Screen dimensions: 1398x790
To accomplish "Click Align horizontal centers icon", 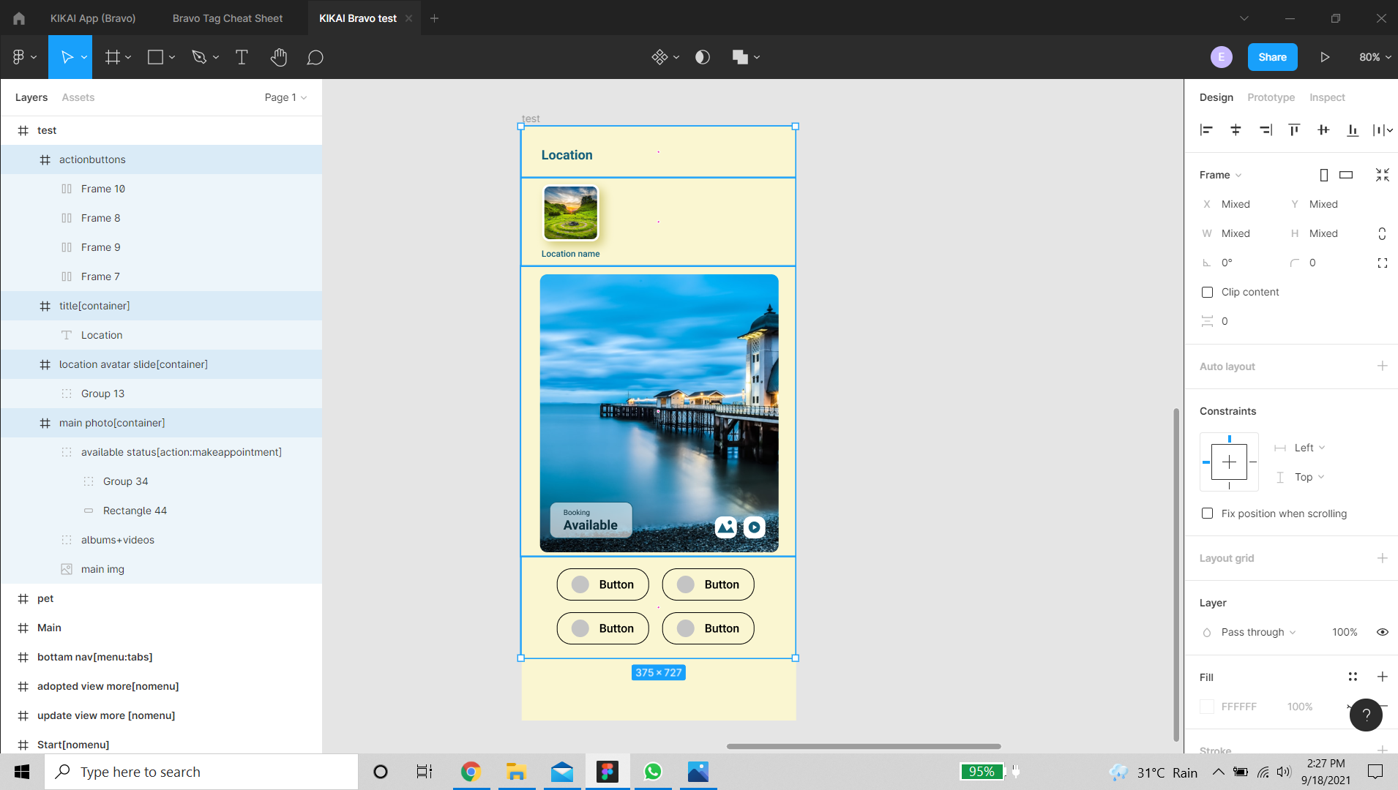I will pyautogui.click(x=1236, y=130).
